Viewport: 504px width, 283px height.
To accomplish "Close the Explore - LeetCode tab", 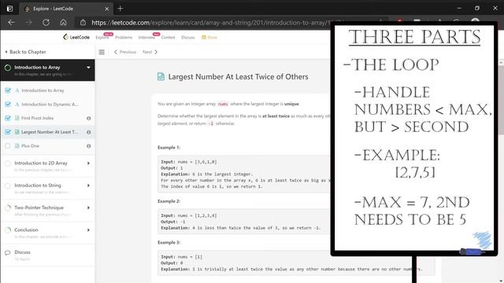I will [107, 9].
